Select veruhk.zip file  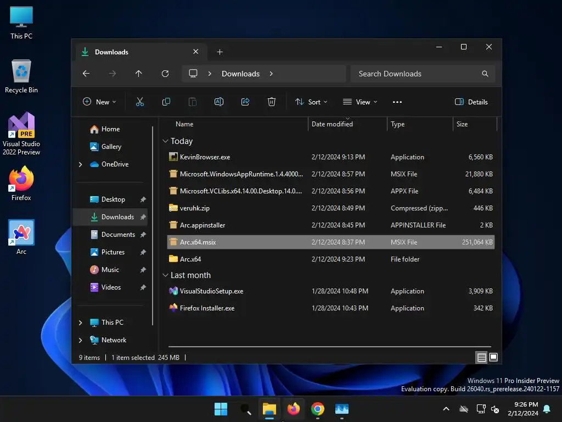coord(330,208)
